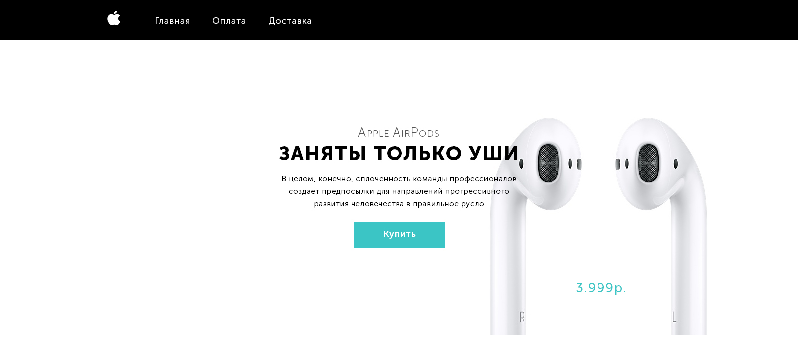
Task: Select the 3.999р. price label
Action: click(601, 288)
